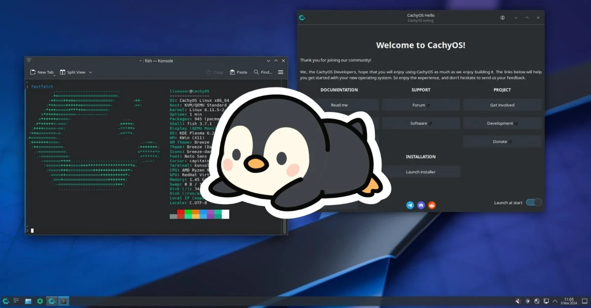Click the Get involved button
This screenshot has height=308, width=591.
pyautogui.click(x=502, y=105)
